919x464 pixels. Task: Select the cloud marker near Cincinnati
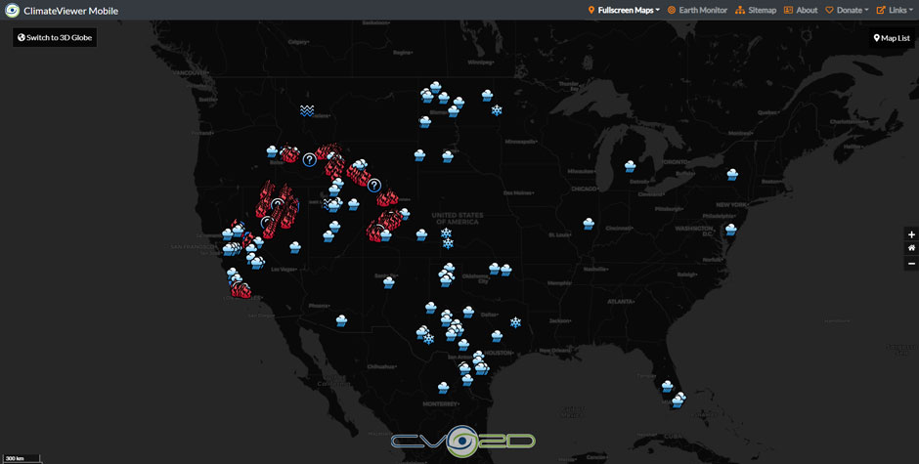pos(589,224)
